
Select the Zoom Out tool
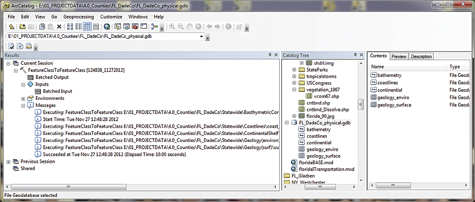click(181, 26)
